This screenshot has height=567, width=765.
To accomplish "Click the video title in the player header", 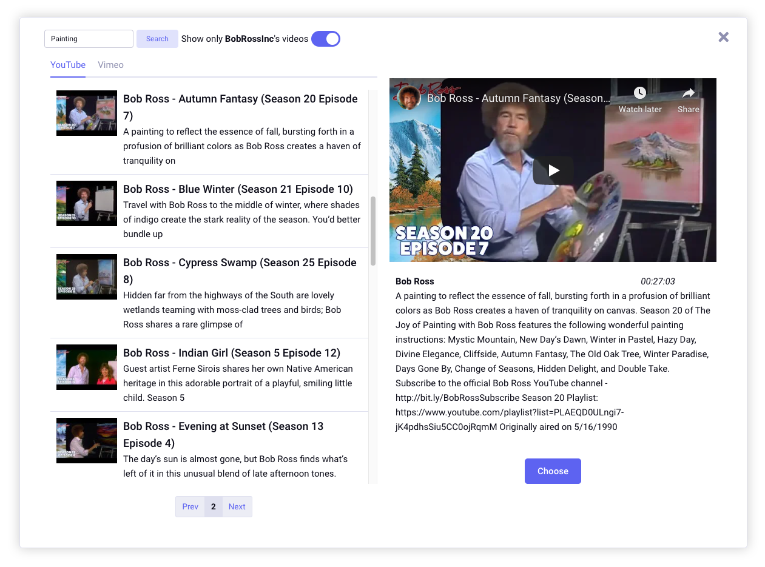I will [519, 98].
